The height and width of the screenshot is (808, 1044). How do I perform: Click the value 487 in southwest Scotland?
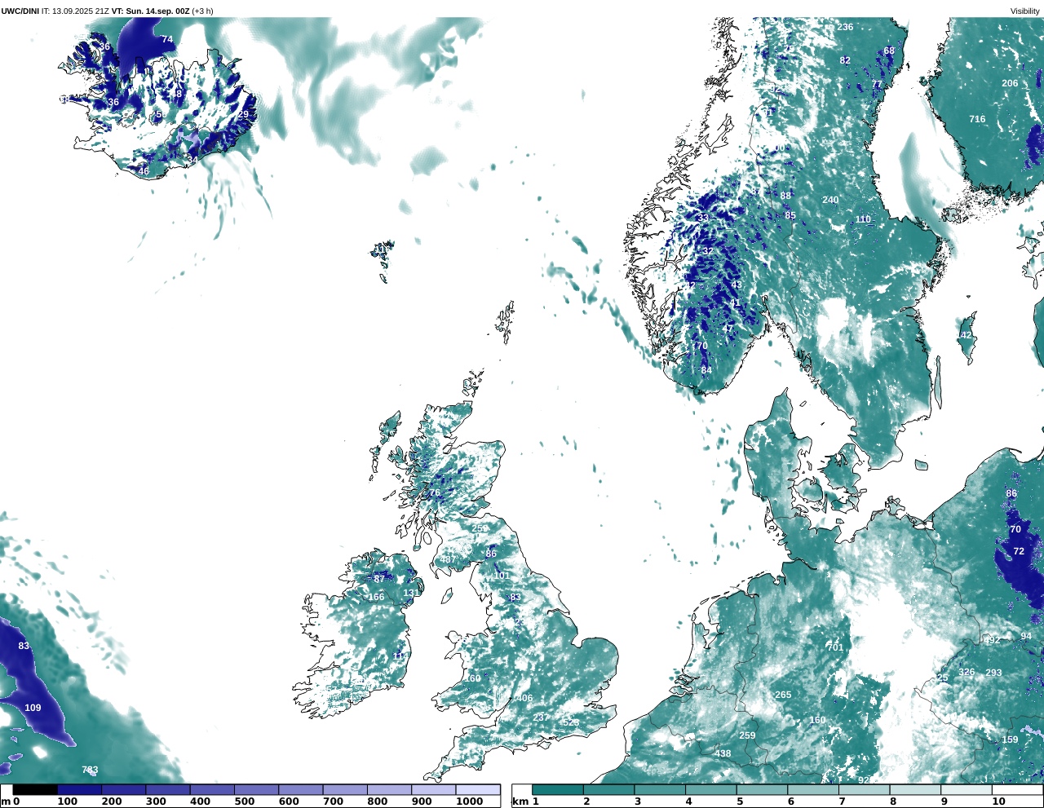click(x=448, y=559)
